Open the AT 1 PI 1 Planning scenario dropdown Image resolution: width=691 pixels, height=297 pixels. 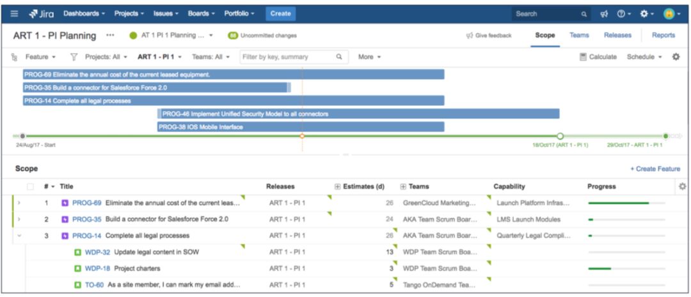coord(172,35)
